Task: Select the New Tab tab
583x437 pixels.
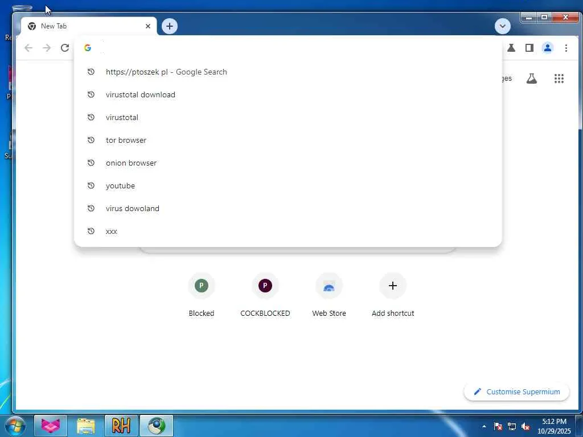Action: (x=89, y=26)
